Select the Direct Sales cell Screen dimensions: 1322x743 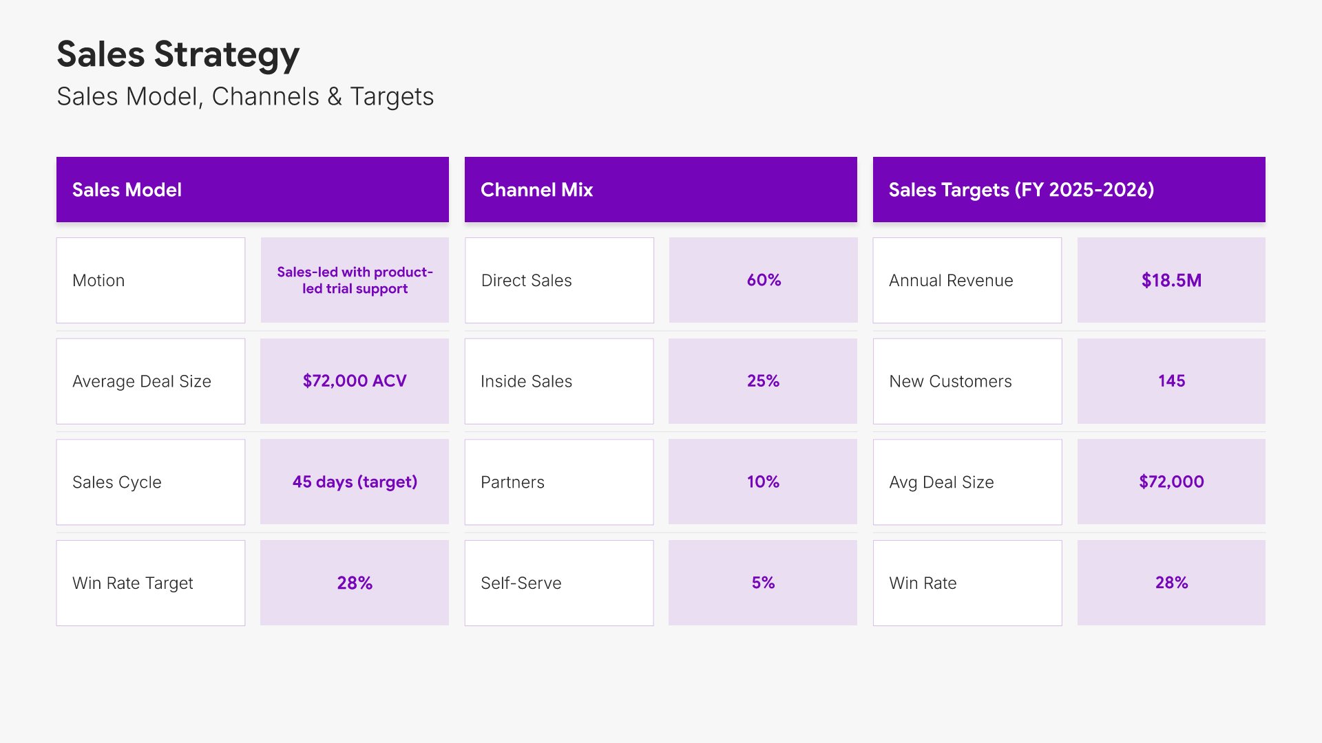click(558, 280)
